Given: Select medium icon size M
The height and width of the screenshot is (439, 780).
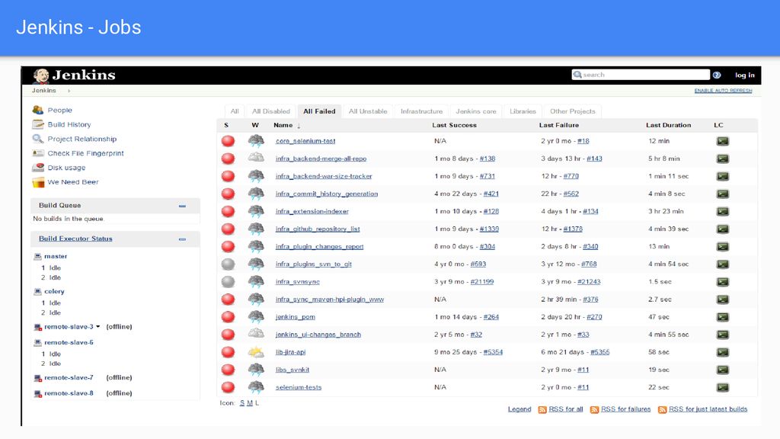Looking at the screenshot, I should (x=250, y=403).
